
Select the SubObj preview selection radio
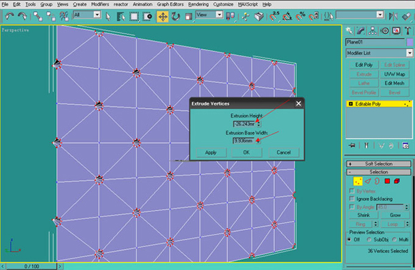click(369, 239)
